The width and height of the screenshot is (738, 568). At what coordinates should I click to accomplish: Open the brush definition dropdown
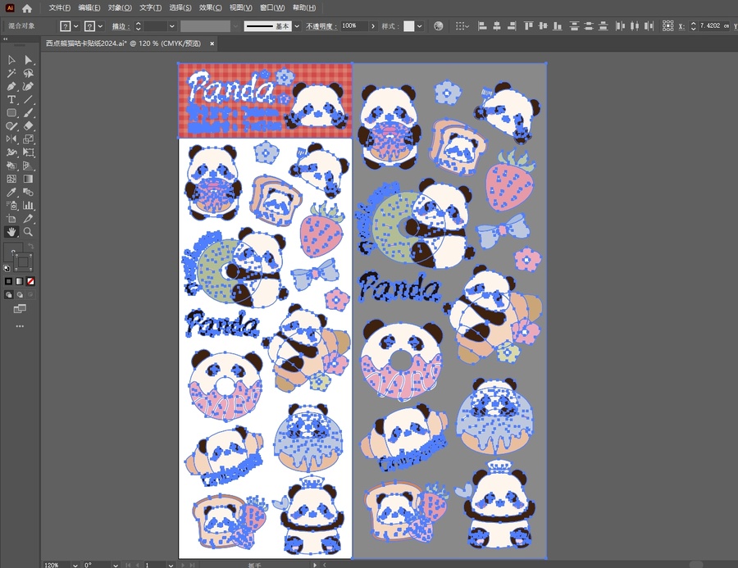tap(297, 26)
